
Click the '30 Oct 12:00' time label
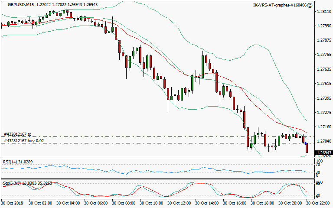(x=179, y=203)
